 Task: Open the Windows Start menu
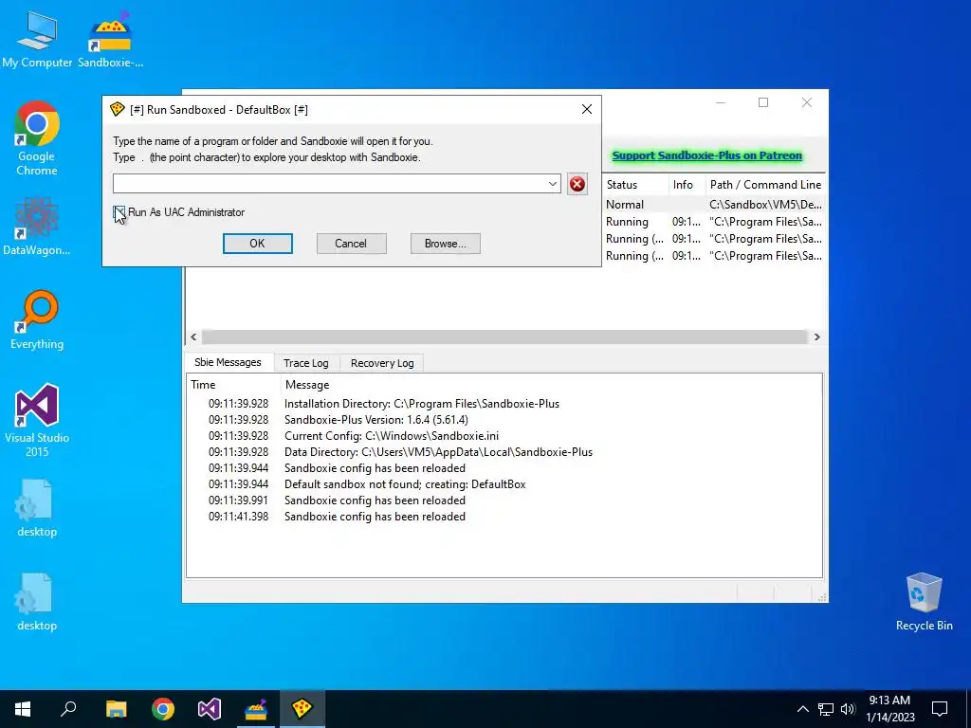coord(23,709)
